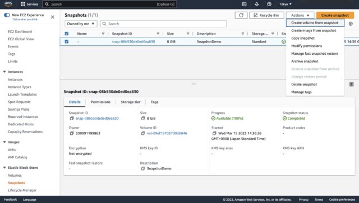Switch to the Tags tab
Viewport: 359px width, 203px height.
[154, 102]
